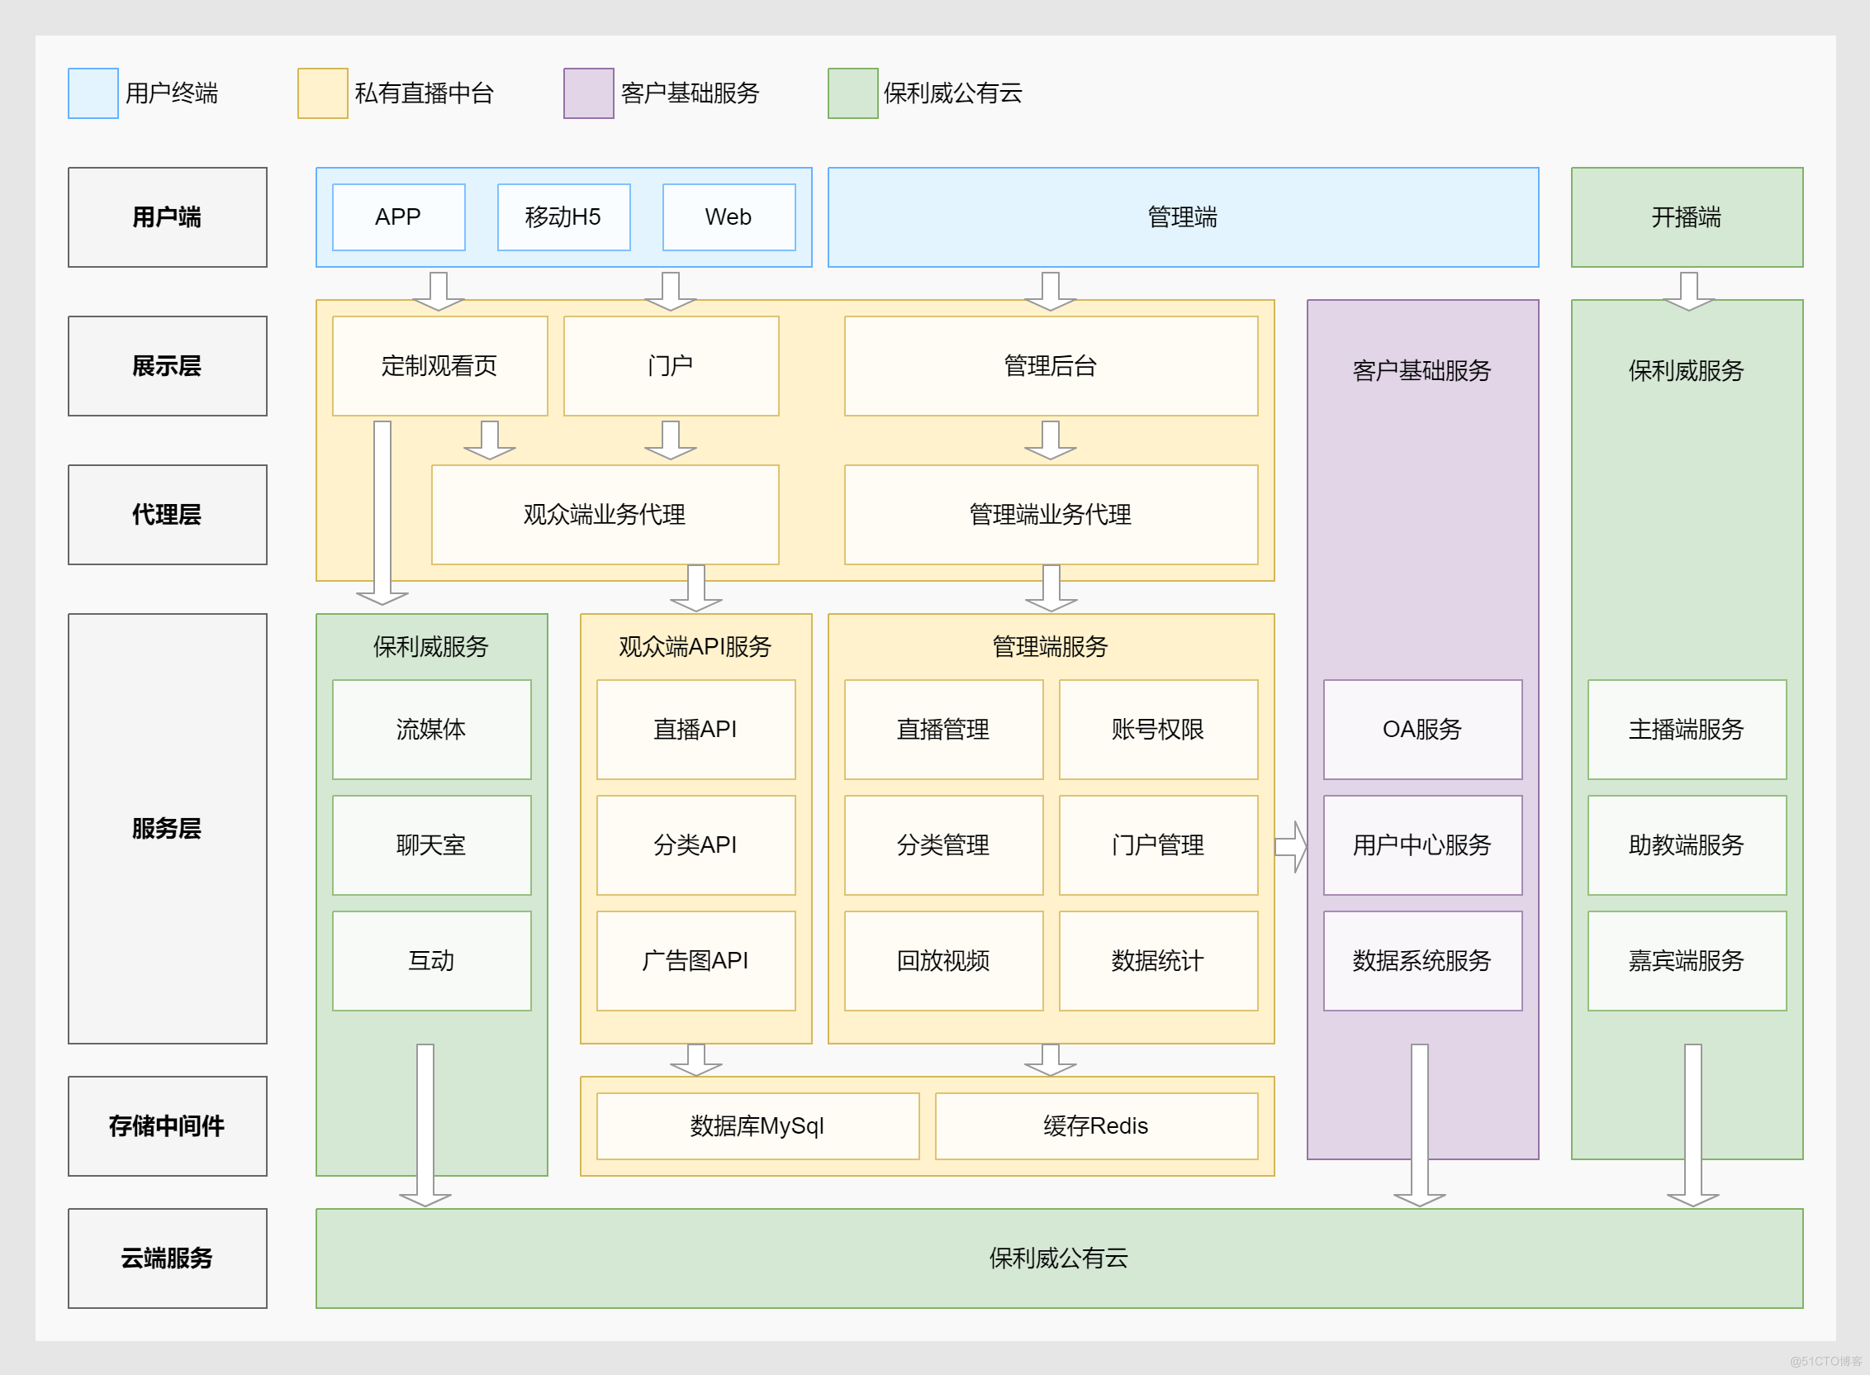This screenshot has width=1870, height=1375.
Task: Select the 云端服务 layer label box
Action: [x=167, y=1258]
